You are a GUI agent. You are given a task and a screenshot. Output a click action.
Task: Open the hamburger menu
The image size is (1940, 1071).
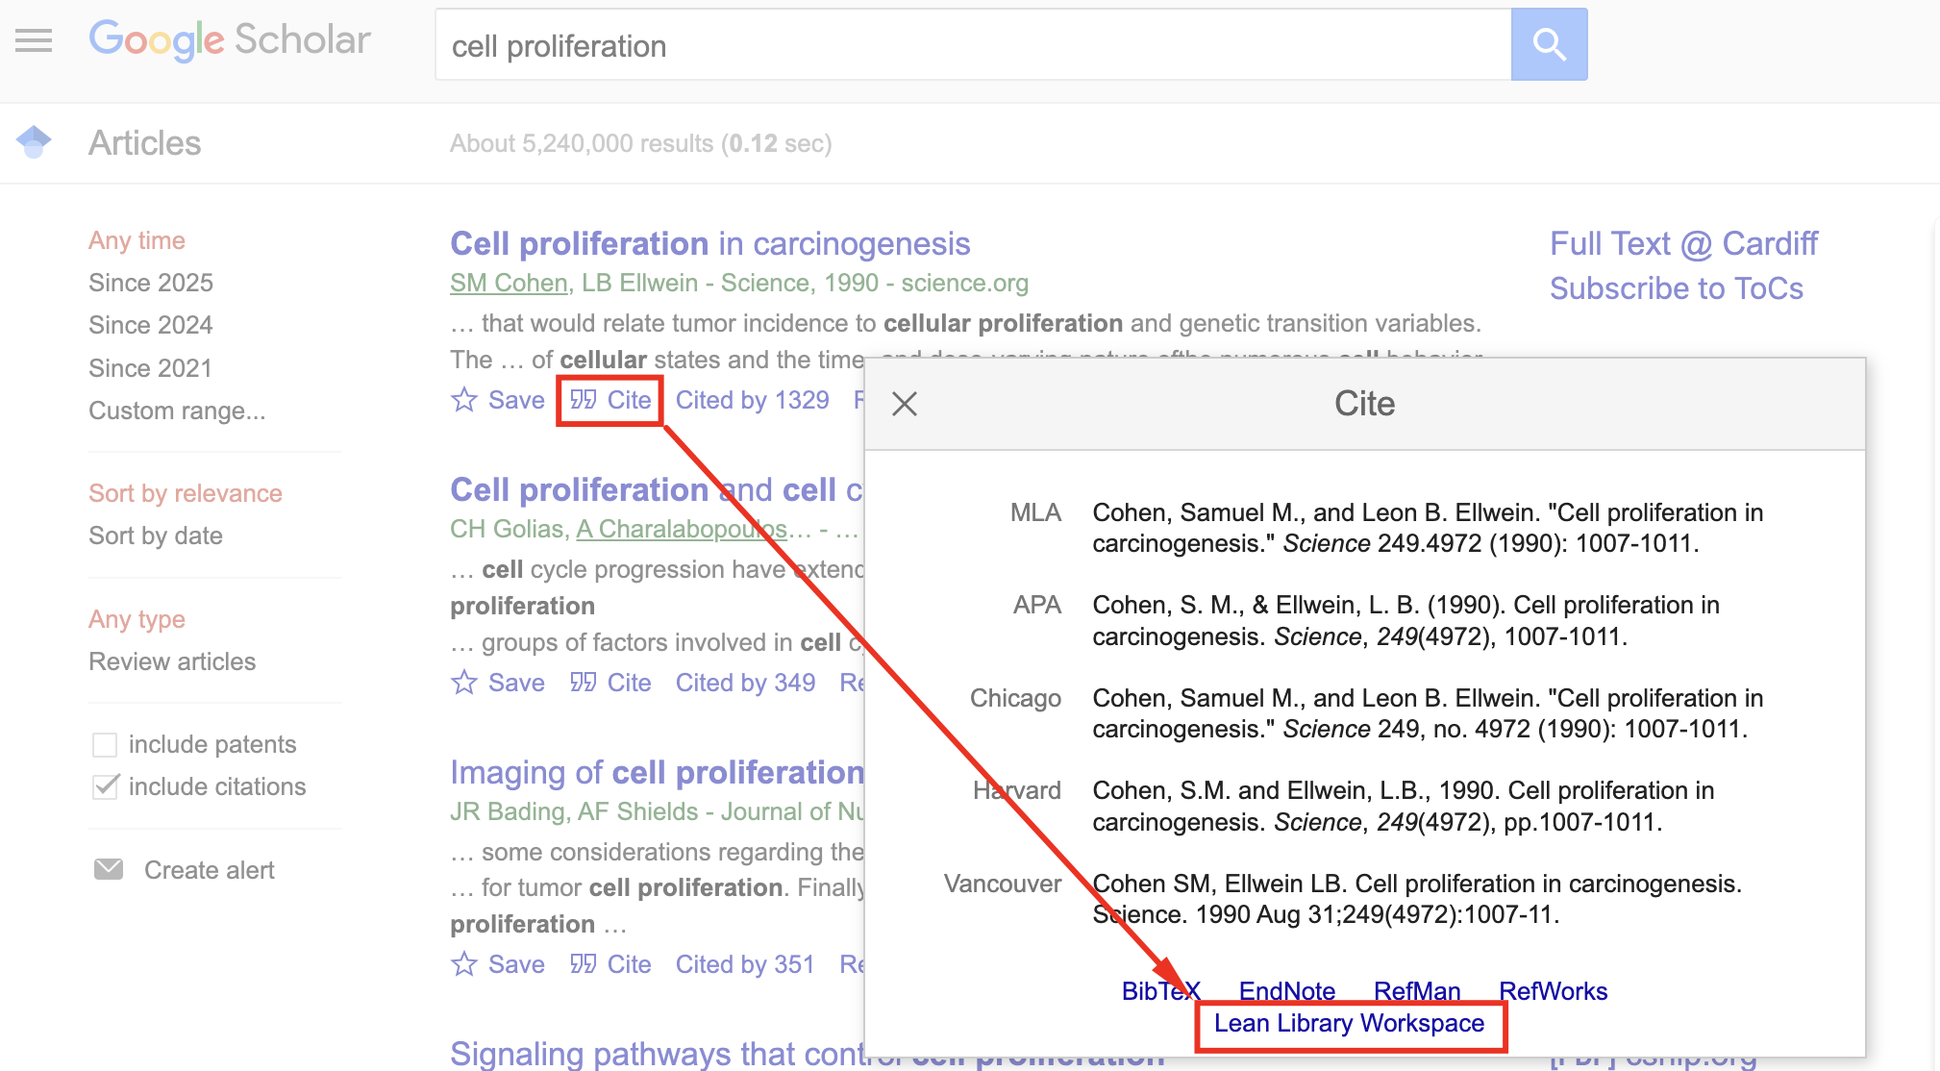[x=34, y=40]
